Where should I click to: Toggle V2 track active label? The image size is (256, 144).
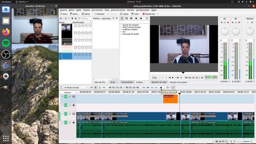(x=66, y=97)
